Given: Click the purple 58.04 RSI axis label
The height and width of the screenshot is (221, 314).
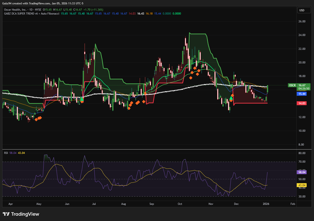Looking at the screenshot, I should click(x=302, y=172).
